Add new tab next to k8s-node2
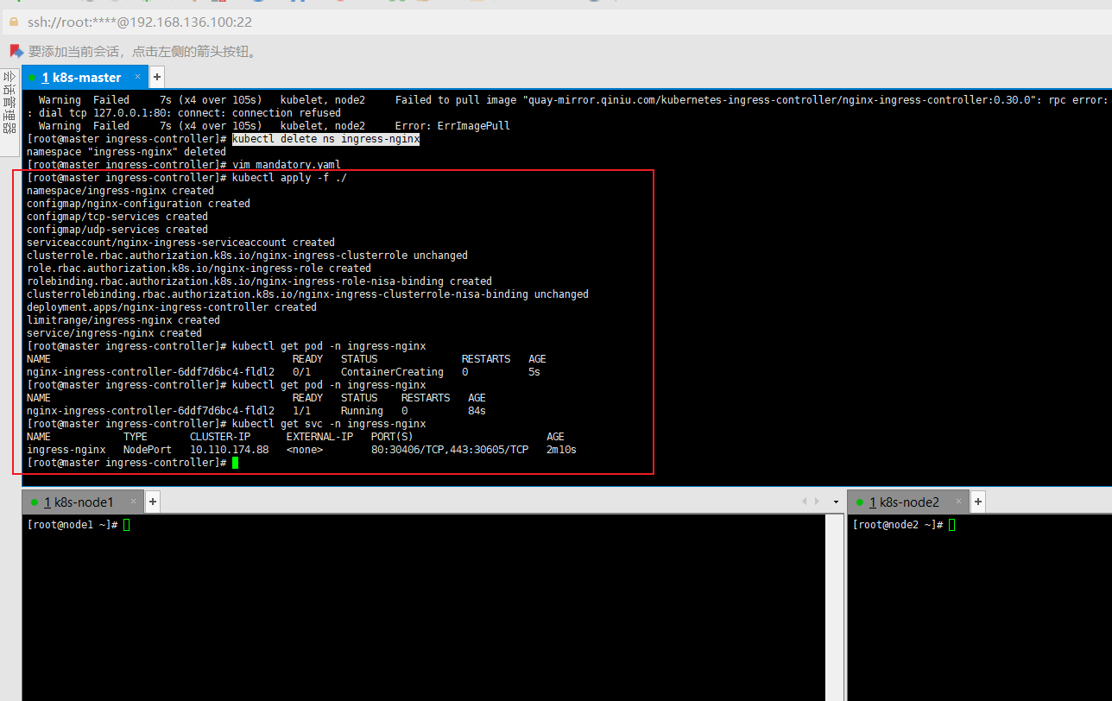The height and width of the screenshot is (701, 1112). point(978,502)
